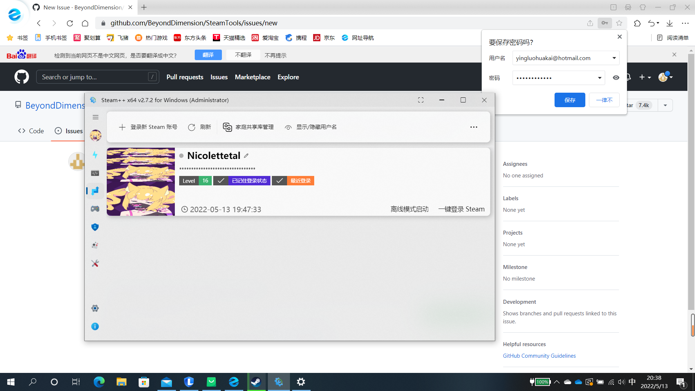Toggle the remembered login status checkbox
This screenshot has width=695, height=391.
[221, 181]
